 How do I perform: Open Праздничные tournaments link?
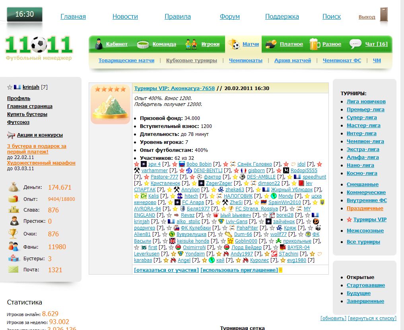tap(365, 208)
